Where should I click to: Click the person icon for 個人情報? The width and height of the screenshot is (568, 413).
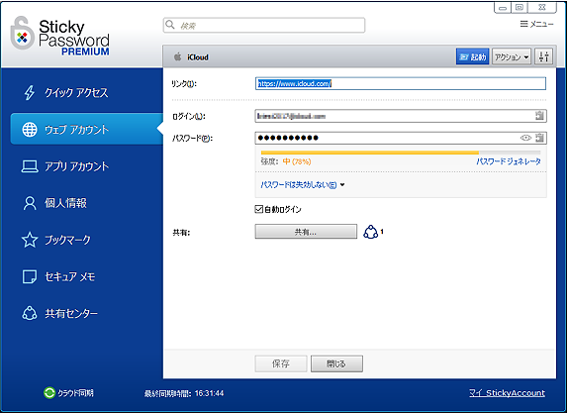(30, 203)
